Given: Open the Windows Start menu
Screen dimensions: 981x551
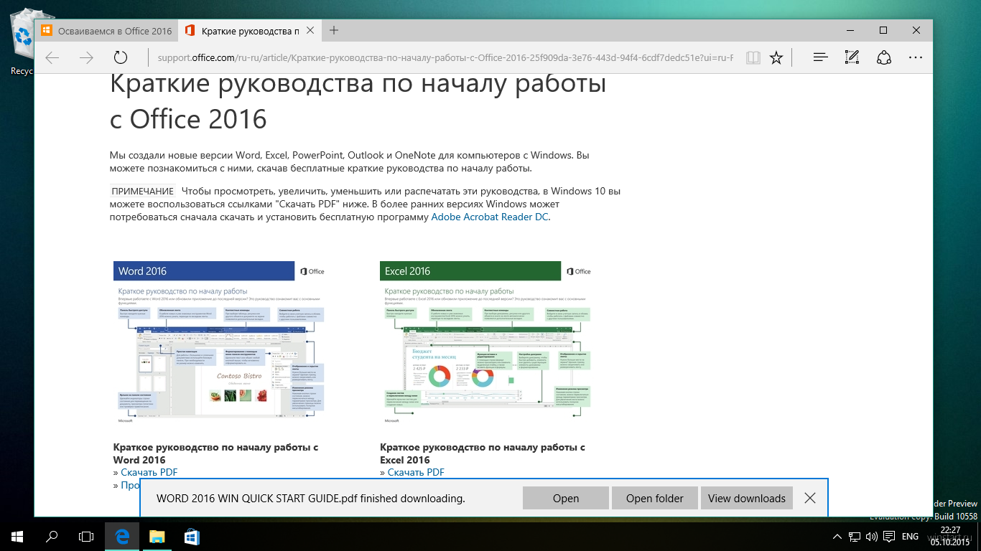Looking at the screenshot, I should click(x=17, y=536).
